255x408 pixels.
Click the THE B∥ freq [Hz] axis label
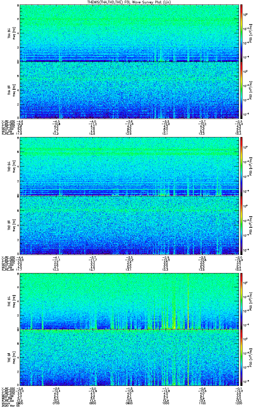tap(12, 358)
